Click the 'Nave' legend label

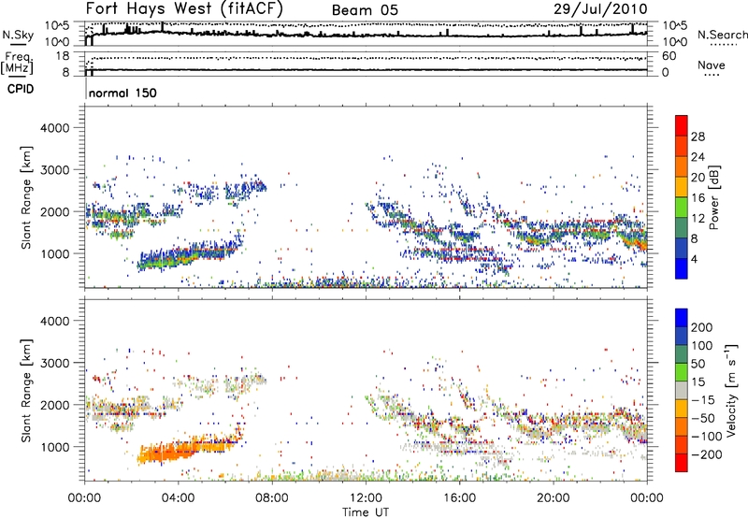[711, 65]
